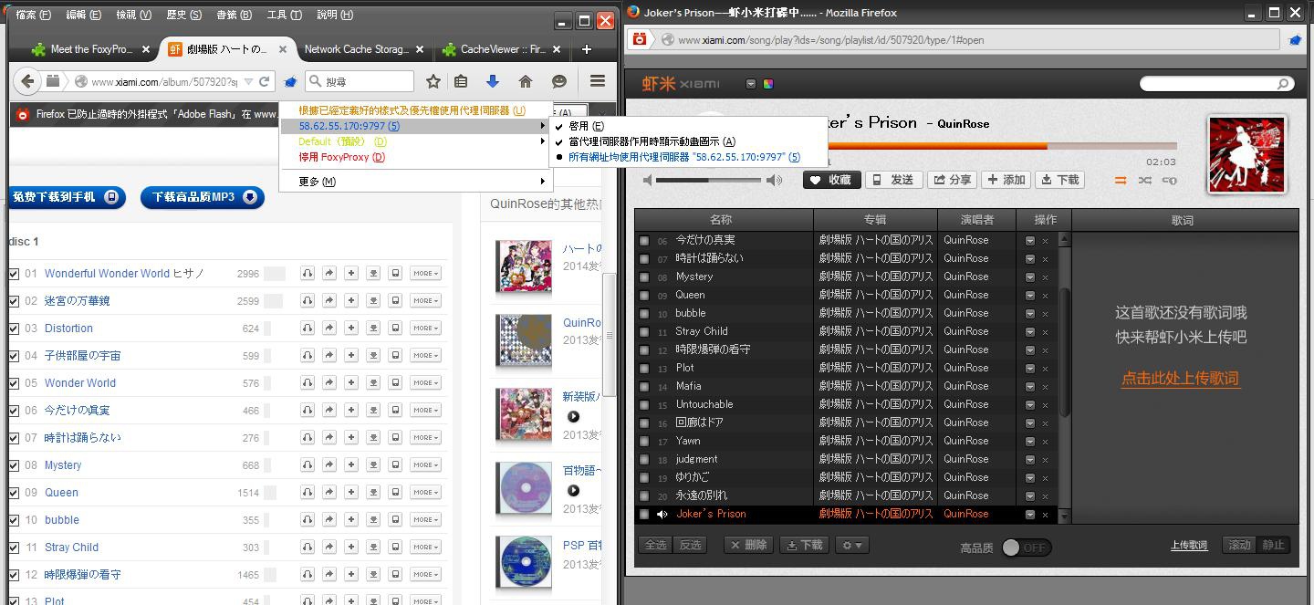Screen dimensions: 1314x605
Task: Uncheck track 11 Stray Child checkbox on the album page
Action: [14, 547]
